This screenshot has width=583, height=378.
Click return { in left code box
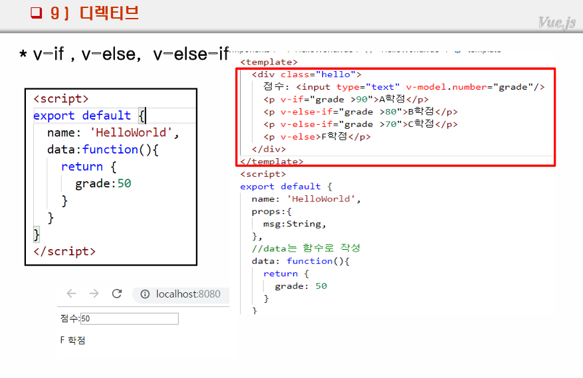(x=89, y=167)
